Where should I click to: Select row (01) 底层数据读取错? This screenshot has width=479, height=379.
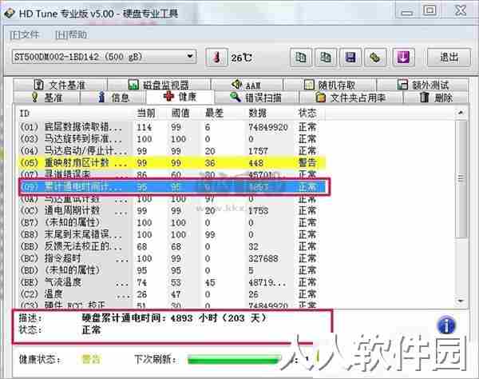(171, 127)
